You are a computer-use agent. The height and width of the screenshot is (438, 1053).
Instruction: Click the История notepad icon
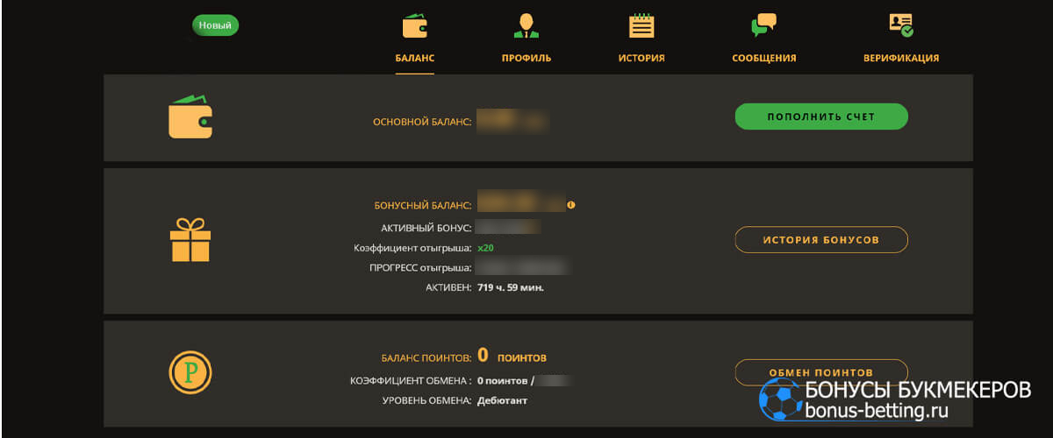click(641, 25)
